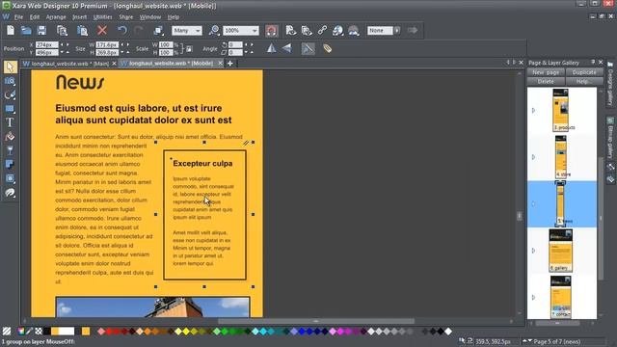
Task: Expand the 7 contact page layers
Action: (x=533, y=297)
